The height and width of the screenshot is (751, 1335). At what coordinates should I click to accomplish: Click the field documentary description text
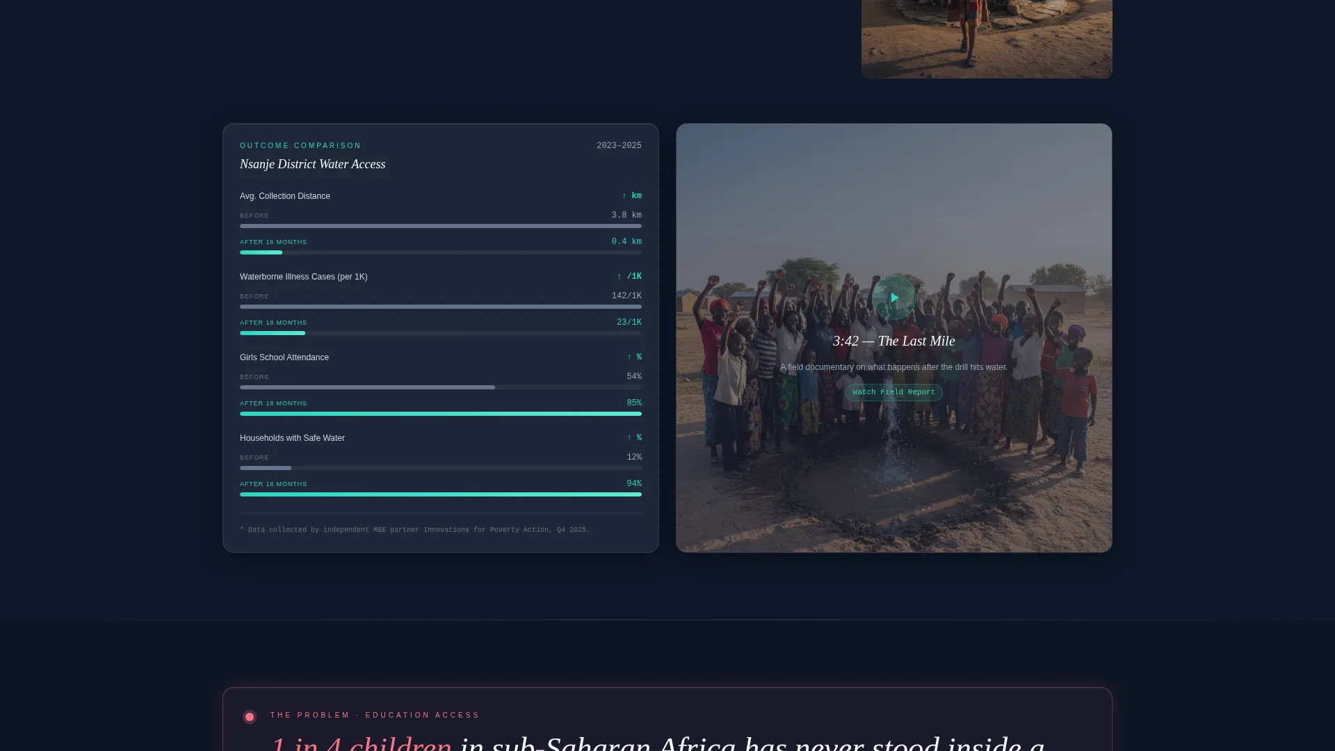tap(894, 367)
